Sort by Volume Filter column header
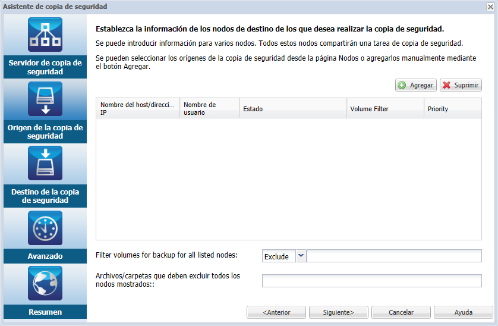Image resolution: width=498 pixels, height=326 pixels. [x=386, y=108]
